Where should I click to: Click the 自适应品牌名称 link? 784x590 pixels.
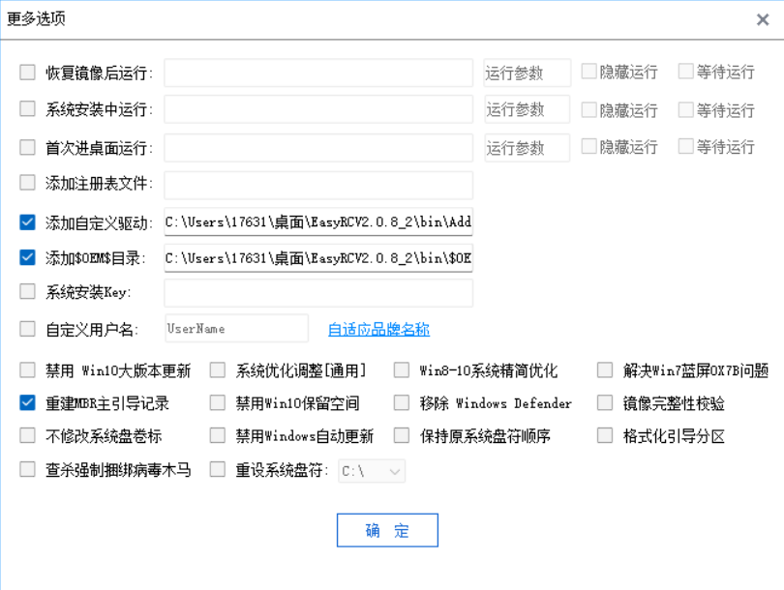pos(378,330)
